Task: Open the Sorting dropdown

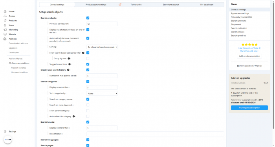Action: tap(102, 47)
